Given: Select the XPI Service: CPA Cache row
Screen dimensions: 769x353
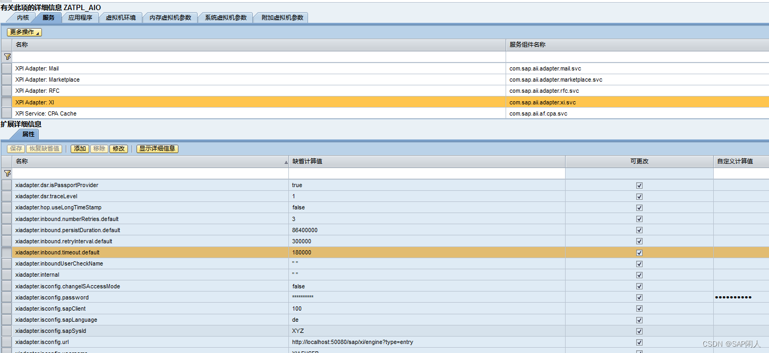Looking at the screenshot, I should pos(384,113).
